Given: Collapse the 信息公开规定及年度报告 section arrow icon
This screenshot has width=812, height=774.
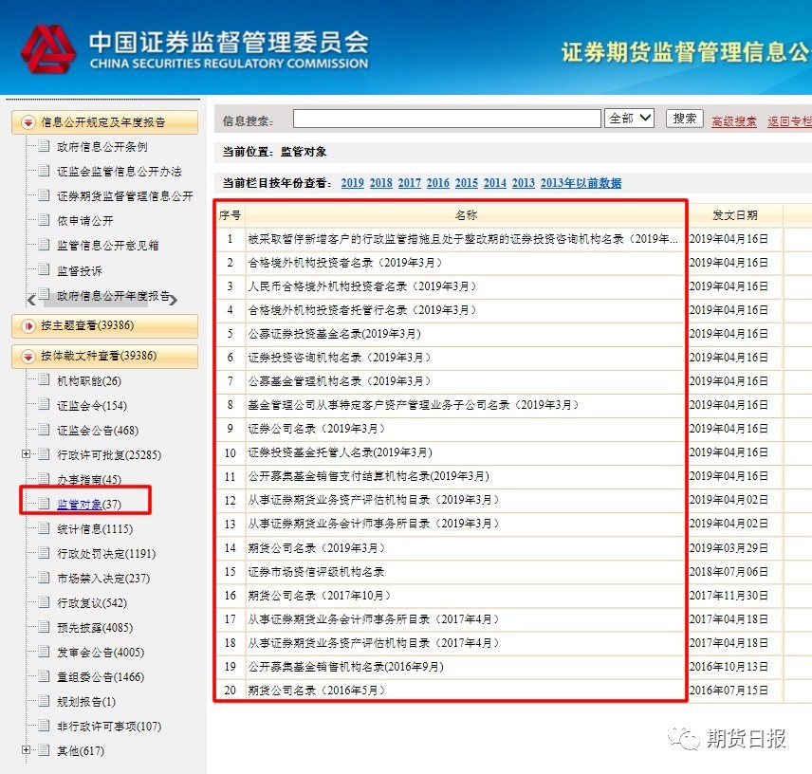Looking at the screenshot, I should (28, 122).
